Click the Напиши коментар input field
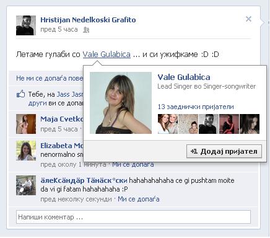 point(133,217)
